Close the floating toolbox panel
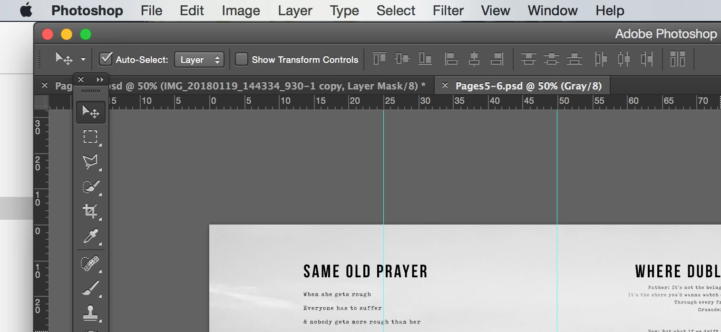The width and height of the screenshot is (721, 332). (x=81, y=79)
